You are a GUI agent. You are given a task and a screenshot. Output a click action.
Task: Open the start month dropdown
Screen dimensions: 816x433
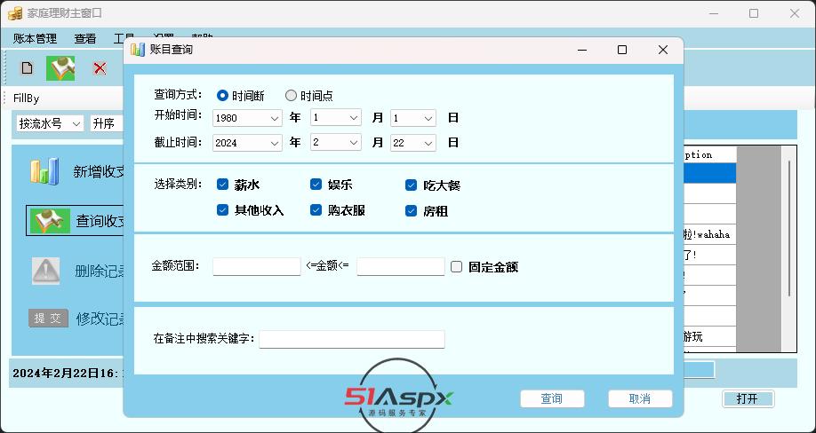click(336, 117)
